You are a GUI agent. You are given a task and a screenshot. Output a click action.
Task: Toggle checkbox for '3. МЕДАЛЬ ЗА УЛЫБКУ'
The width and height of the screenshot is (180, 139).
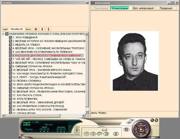click(x=10, y=45)
